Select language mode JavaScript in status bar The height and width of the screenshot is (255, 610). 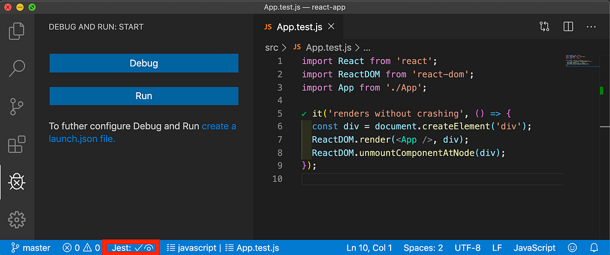pyautogui.click(x=534, y=248)
